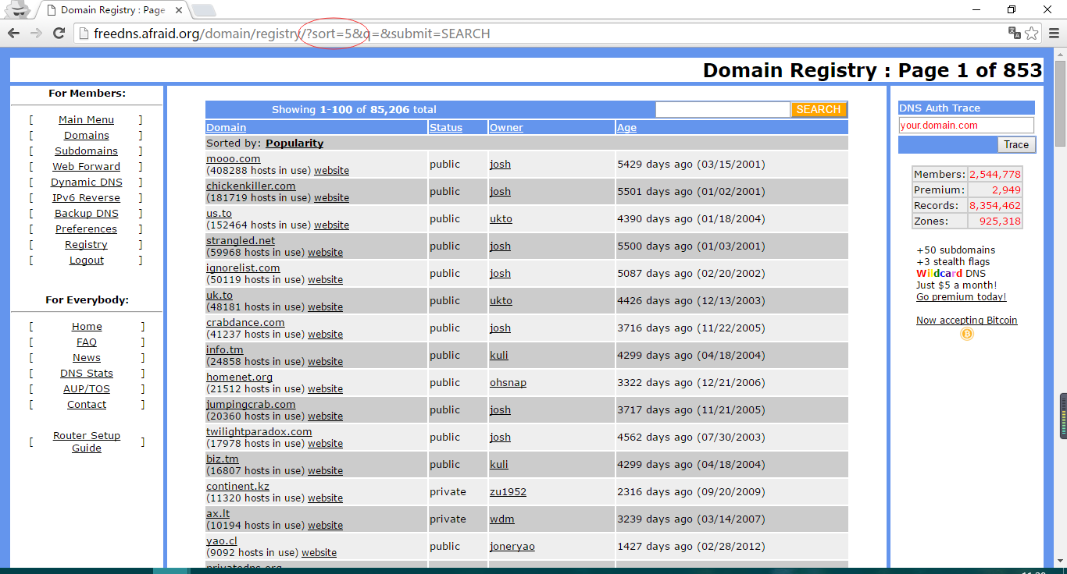Open the info.tm domain link

click(225, 350)
